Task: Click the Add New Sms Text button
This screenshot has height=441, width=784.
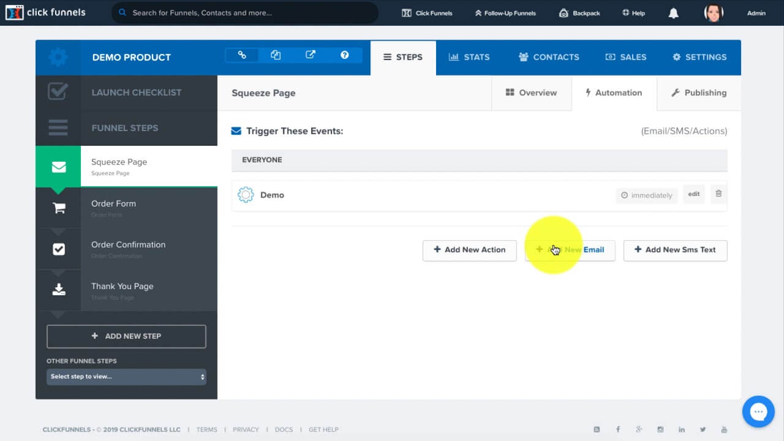Action: coord(675,250)
